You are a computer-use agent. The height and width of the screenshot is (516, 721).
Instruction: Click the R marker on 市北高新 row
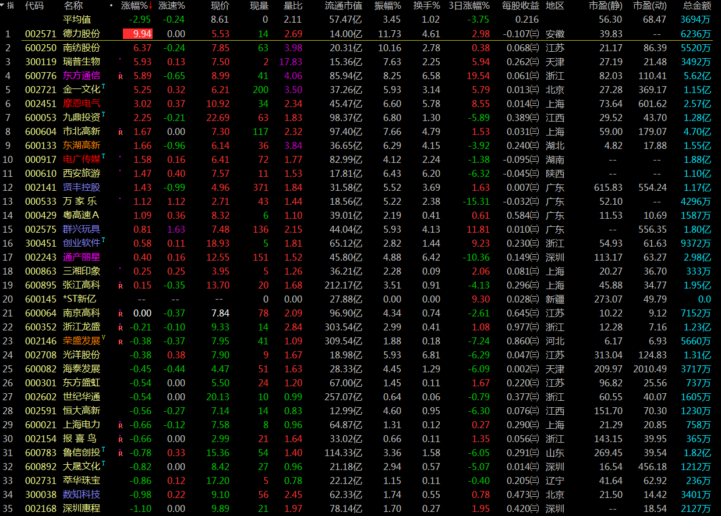point(121,132)
